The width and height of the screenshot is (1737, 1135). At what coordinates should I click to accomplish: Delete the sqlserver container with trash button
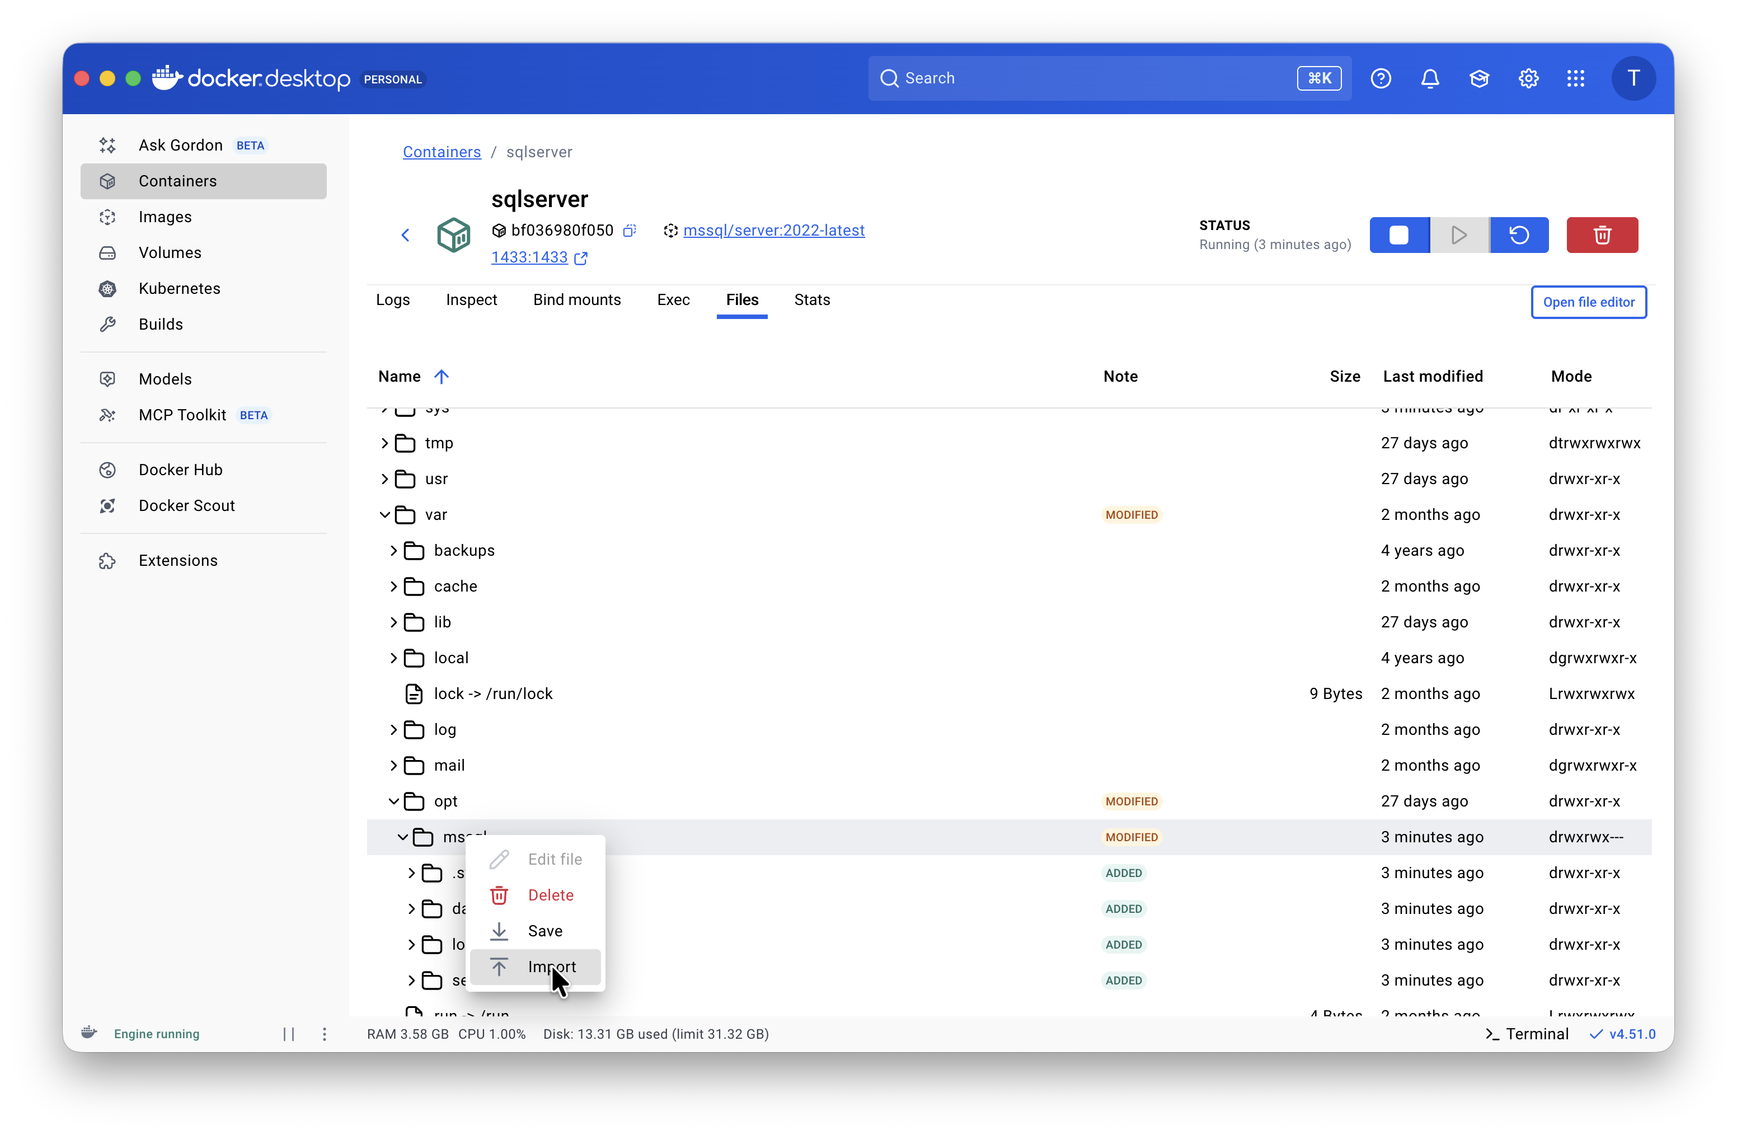[x=1602, y=235]
